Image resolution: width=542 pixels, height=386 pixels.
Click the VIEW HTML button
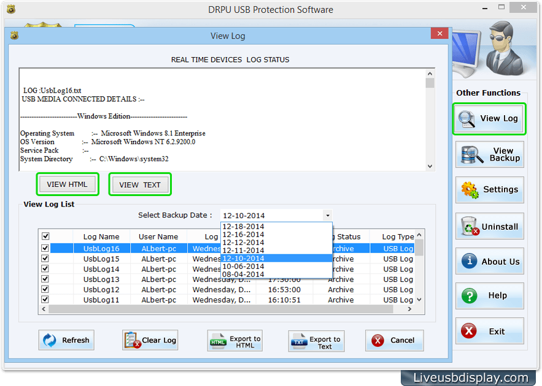[x=68, y=184]
